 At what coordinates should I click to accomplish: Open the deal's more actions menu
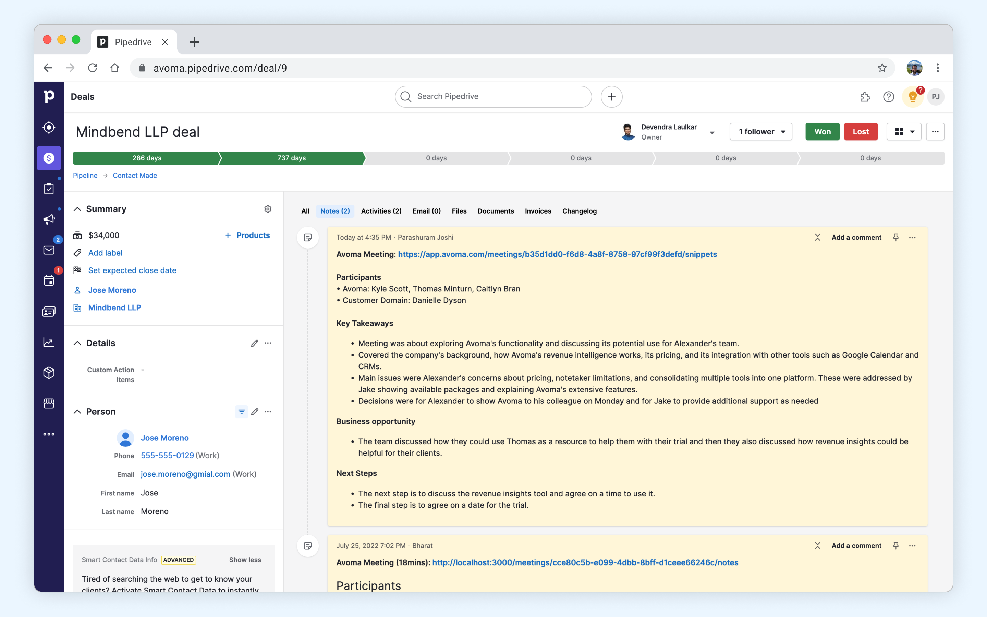click(x=935, y=131)
